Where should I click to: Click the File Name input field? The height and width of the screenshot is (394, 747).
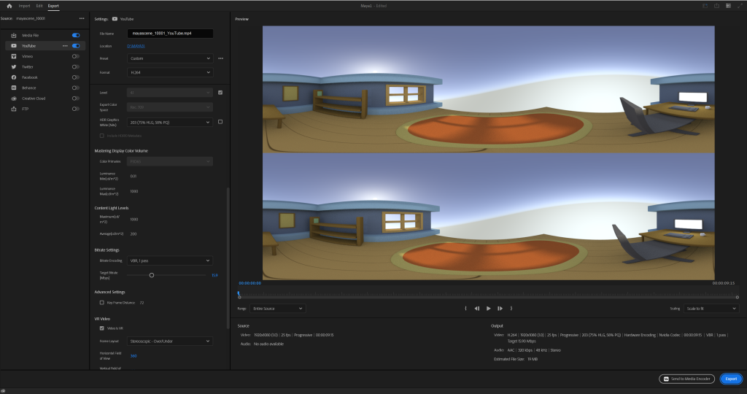(x=170, y=34)
